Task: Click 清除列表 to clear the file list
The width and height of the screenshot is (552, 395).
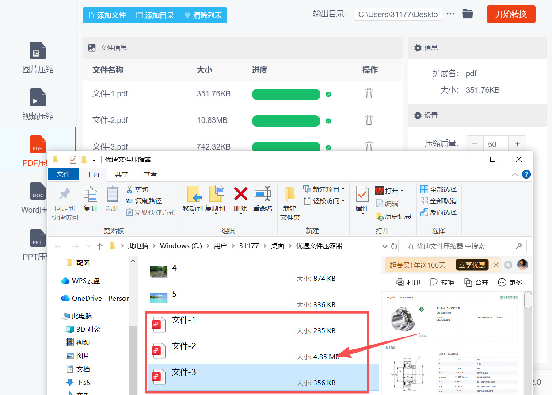Action: (x=203, y=15)
